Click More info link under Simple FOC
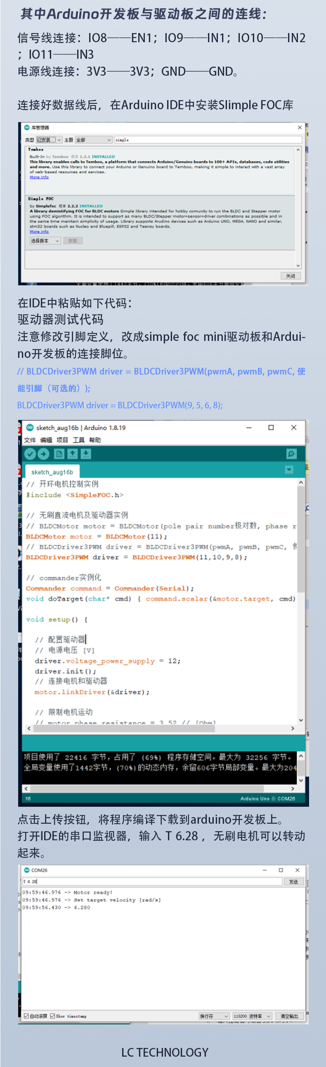The image size is (326, 1067). click(x=39, y=232)
